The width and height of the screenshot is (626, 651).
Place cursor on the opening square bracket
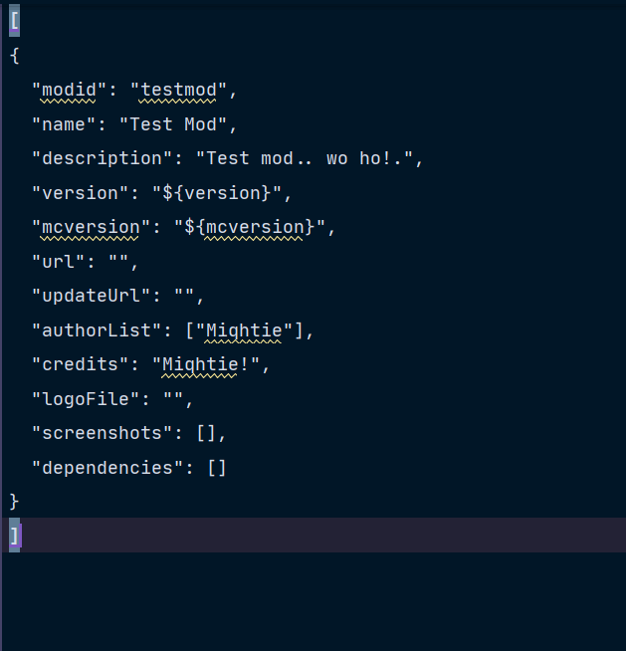[15, 21]
